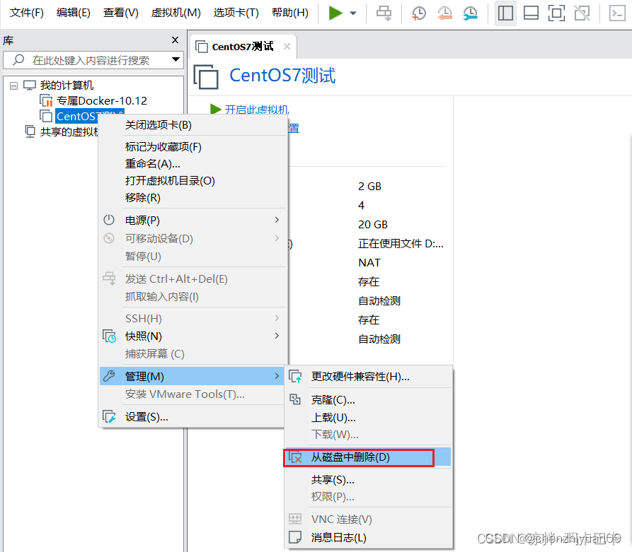Click the 我的计算机 monitor icon
The width and height of the screenshot is (632, 552).
[x=30, y=86]
